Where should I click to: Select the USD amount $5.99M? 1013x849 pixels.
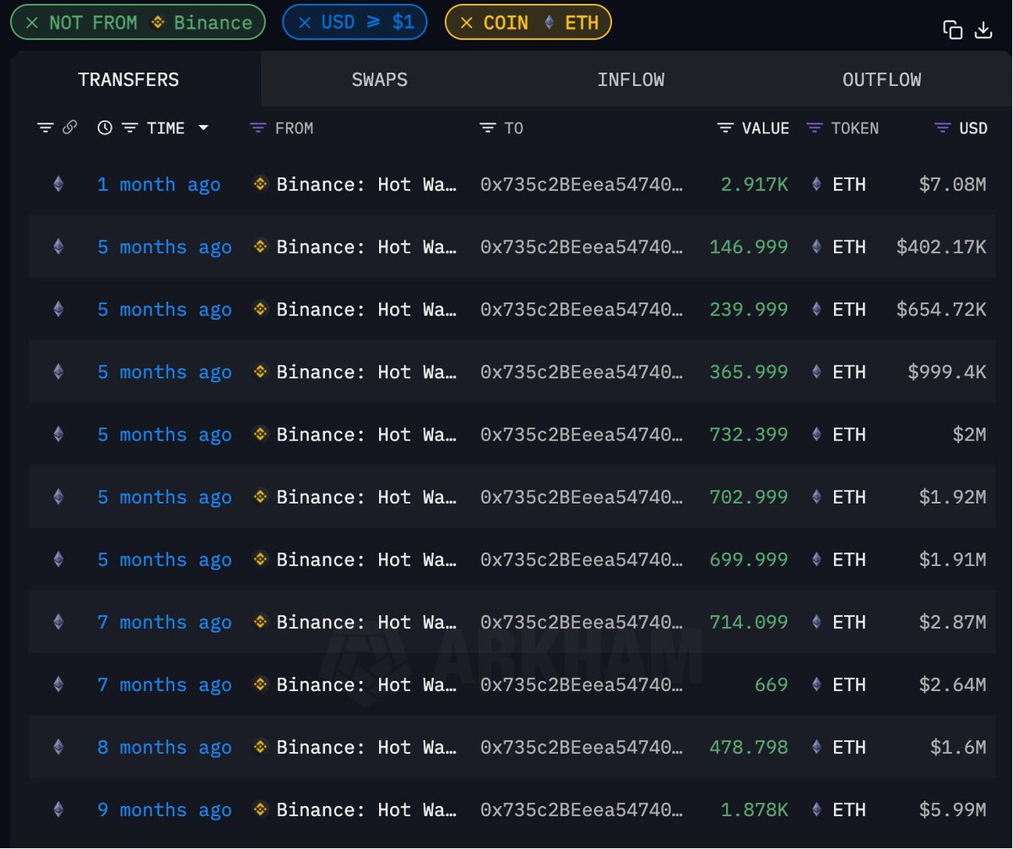coord(952,809)
